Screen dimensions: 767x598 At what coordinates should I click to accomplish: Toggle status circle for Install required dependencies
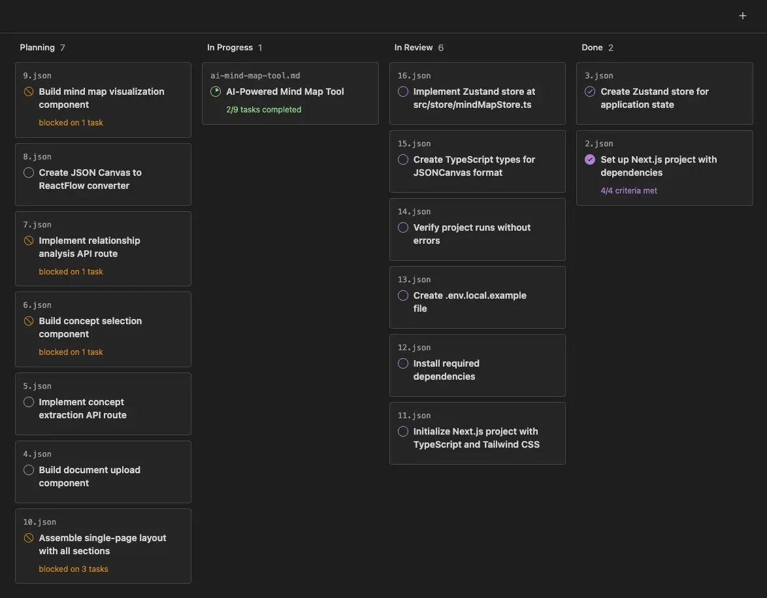(x=403, y=364)
